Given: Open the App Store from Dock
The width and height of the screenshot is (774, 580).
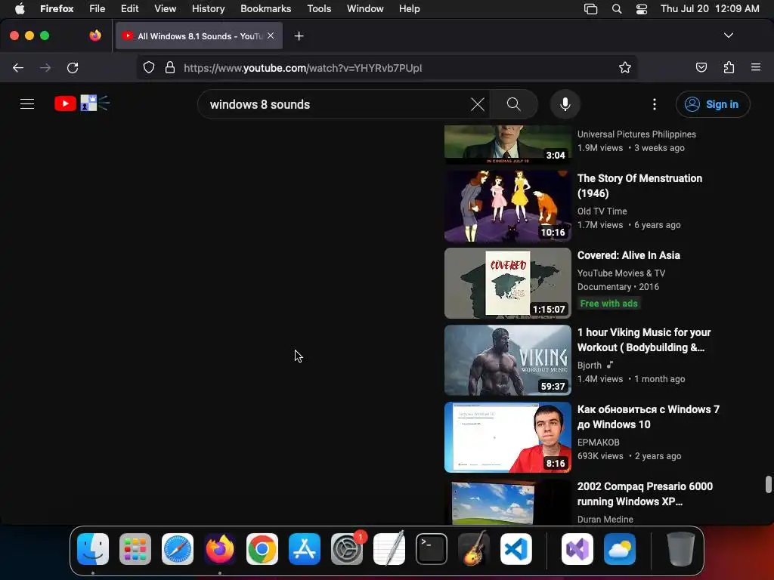Looking at the screenshot, I should point(305,549).
